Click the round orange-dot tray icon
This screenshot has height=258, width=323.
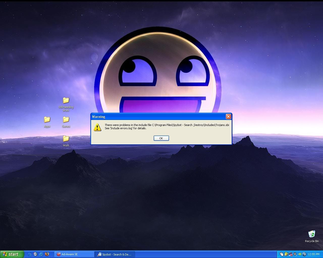point(295,254)
